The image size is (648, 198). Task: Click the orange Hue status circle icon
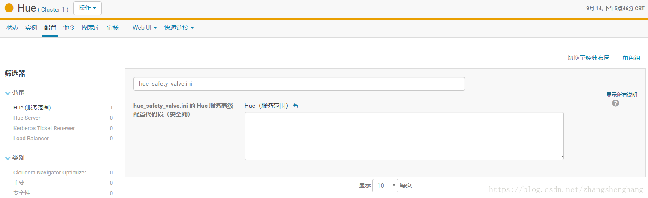click(9, 8)
